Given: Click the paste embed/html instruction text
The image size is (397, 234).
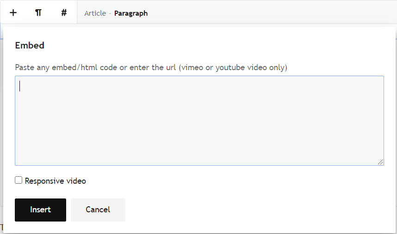Looking at the screenshot, I should tap(93, 67).
